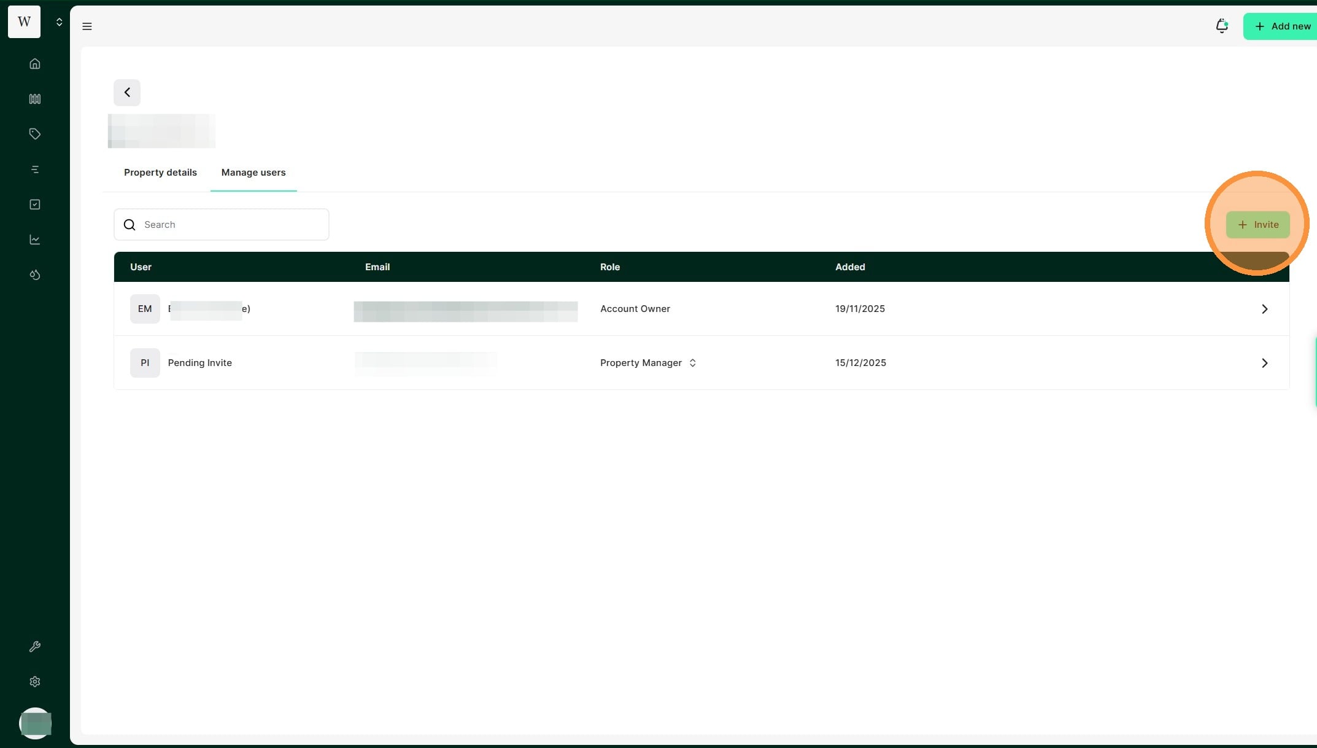1317x748 pixels.
Task: Click the flame icon in sidebar
Action: pos(35,275)
